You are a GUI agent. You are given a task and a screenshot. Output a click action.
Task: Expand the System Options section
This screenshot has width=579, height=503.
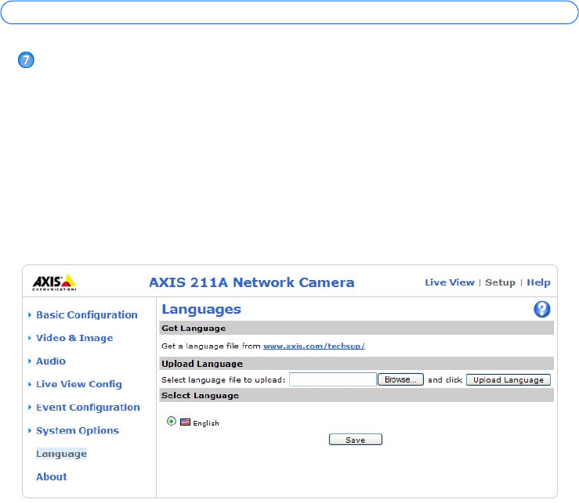tap(77, 430)
